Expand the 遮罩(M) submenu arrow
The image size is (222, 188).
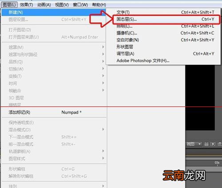pos(103,47)
